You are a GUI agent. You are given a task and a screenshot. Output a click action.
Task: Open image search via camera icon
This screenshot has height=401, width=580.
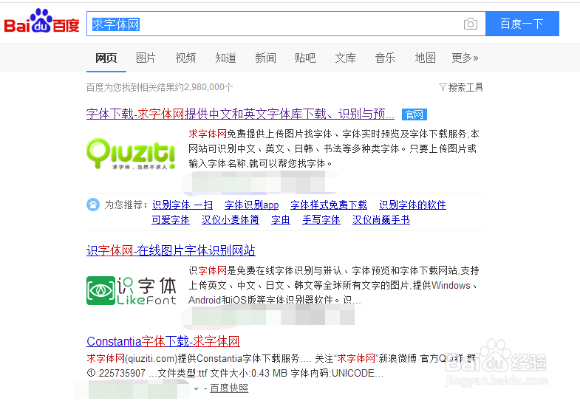pyautogui.click(x=470, y=24)
